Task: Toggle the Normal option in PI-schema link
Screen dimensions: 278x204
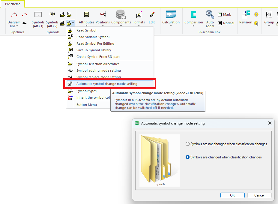Action: 226,23
